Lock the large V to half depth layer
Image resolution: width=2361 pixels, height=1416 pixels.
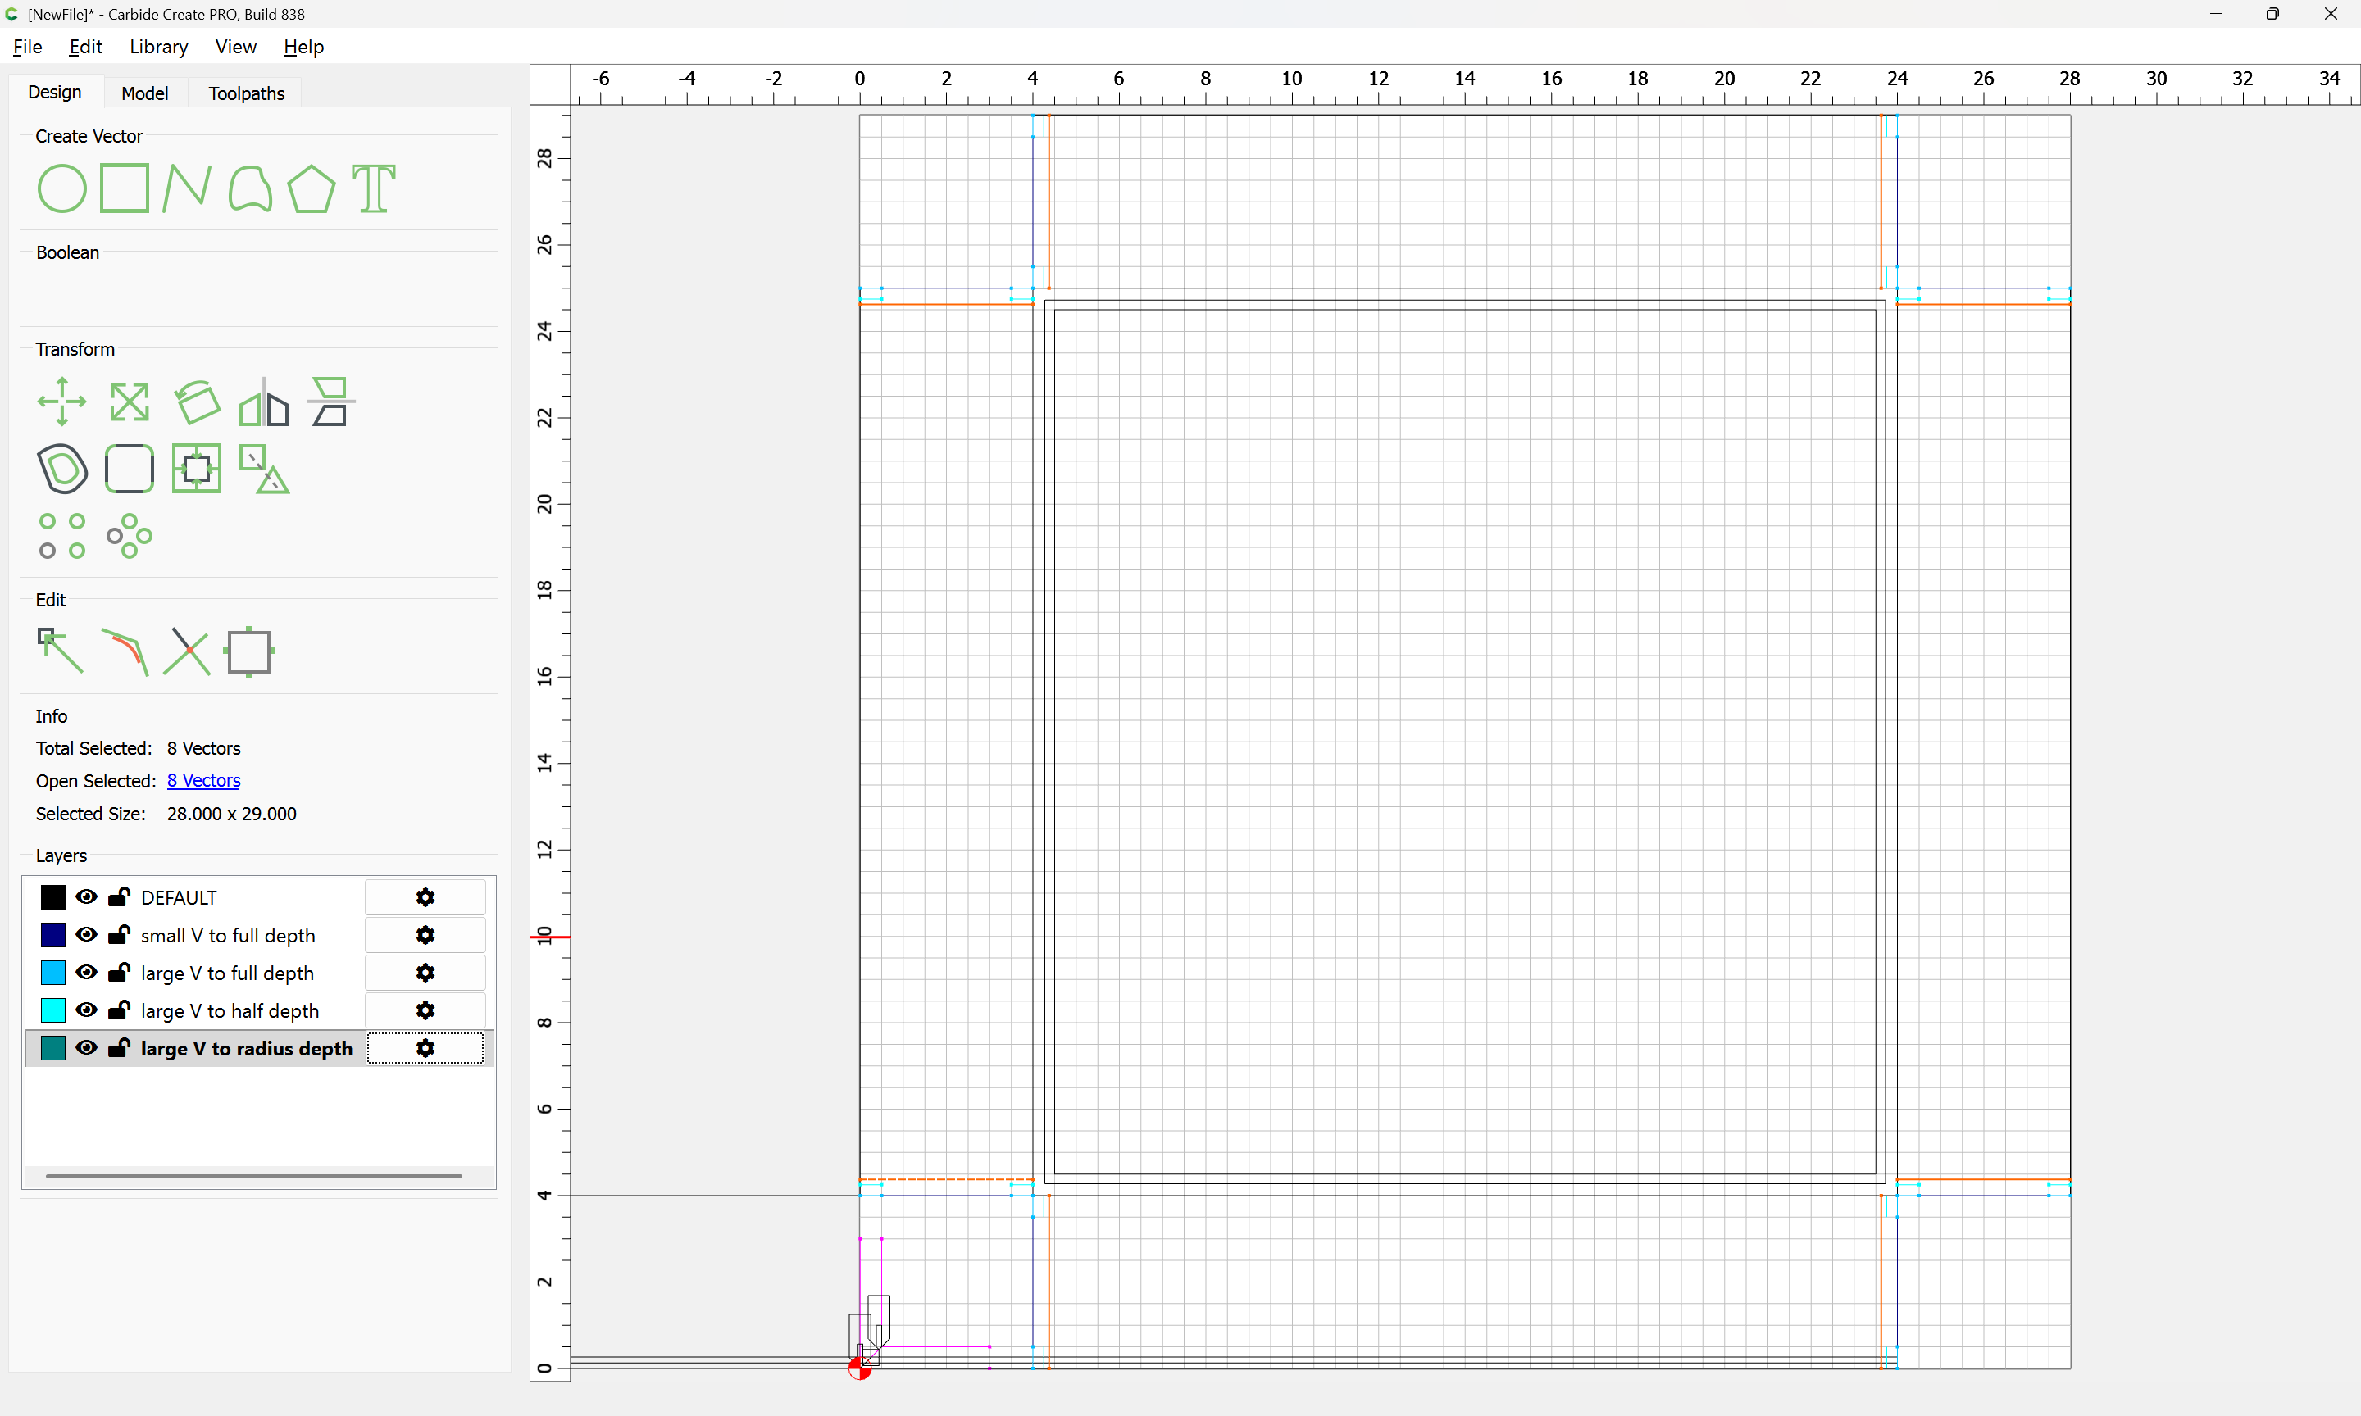coord(120,1010)
